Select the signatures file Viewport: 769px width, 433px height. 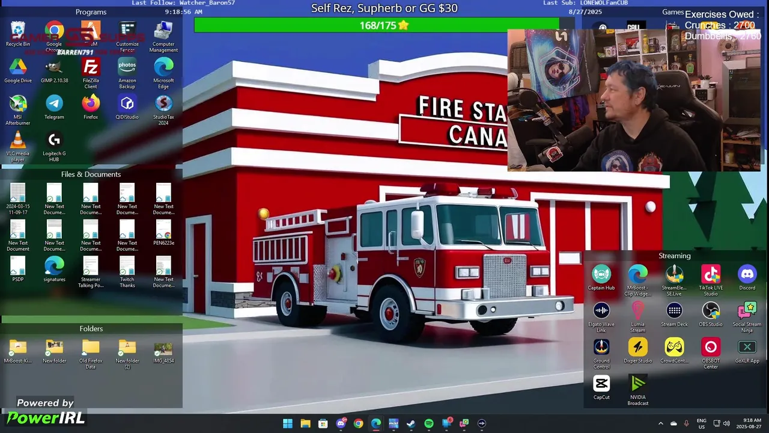[54, 269]
